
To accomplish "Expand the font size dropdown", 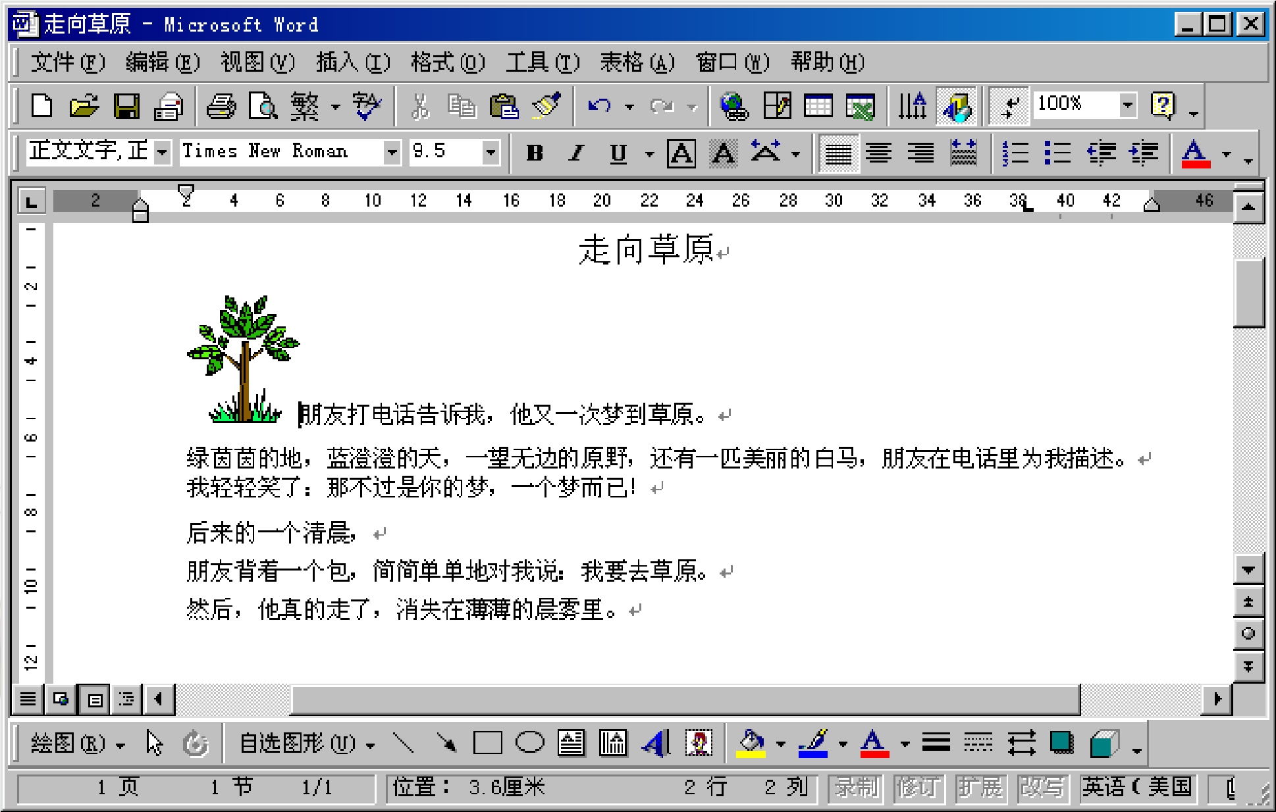I will click(x=490, y=153).
